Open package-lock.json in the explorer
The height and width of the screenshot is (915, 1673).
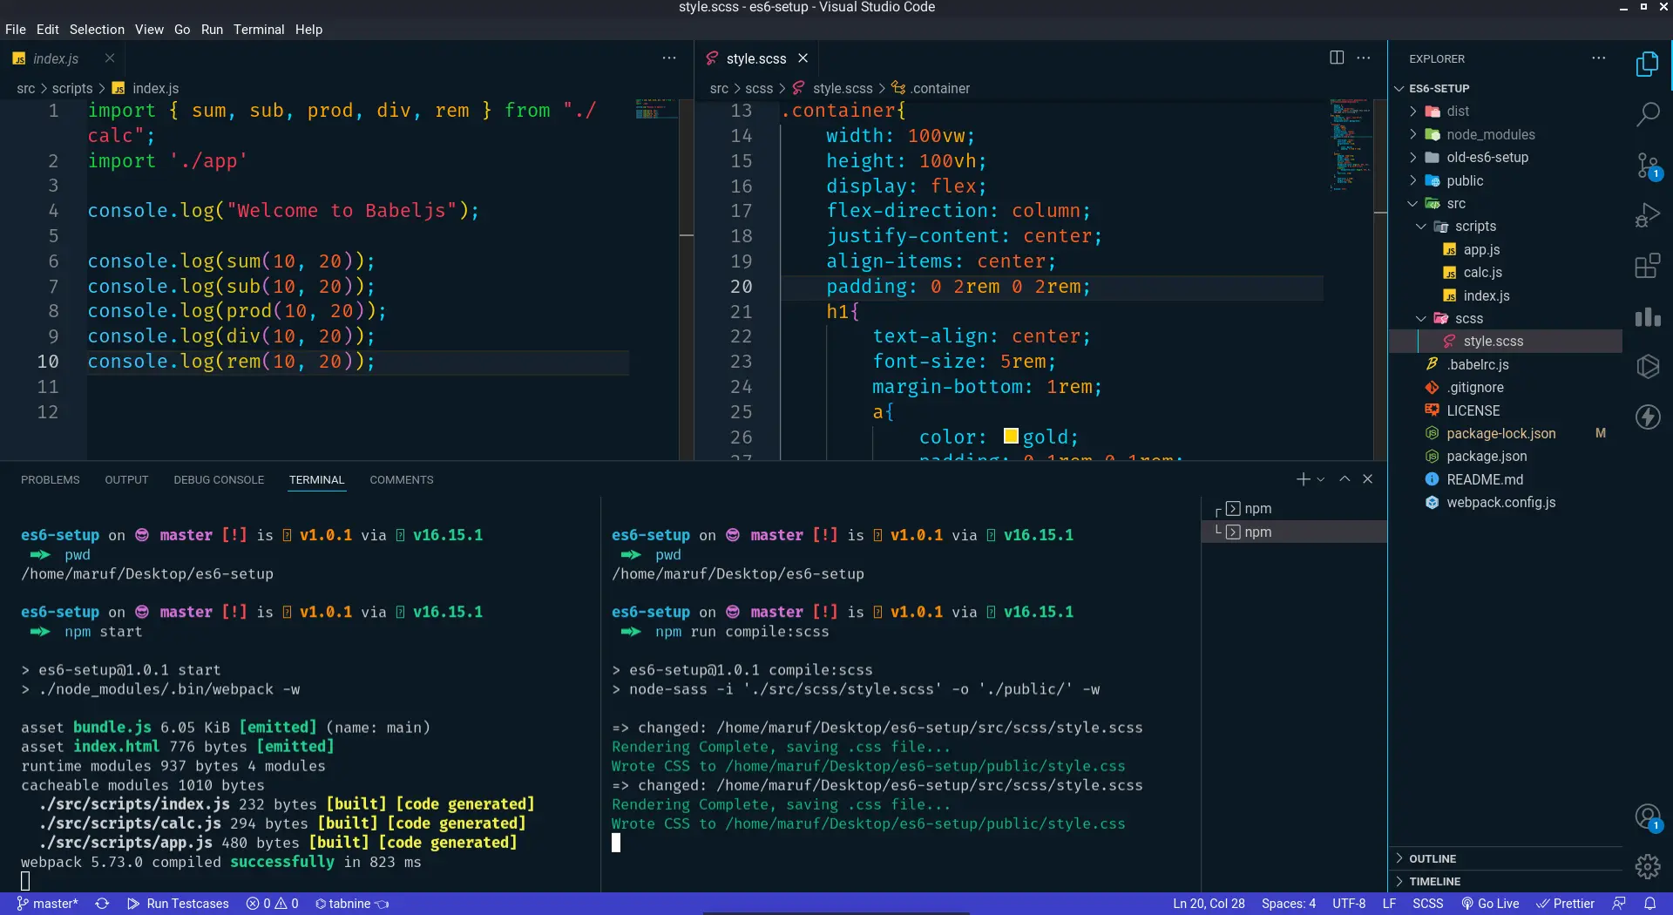[x=1500, y=434]
